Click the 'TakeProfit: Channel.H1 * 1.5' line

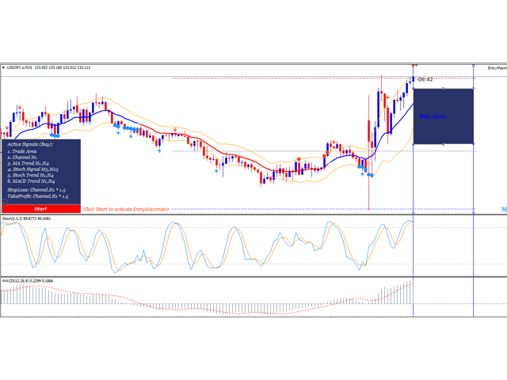38,196
